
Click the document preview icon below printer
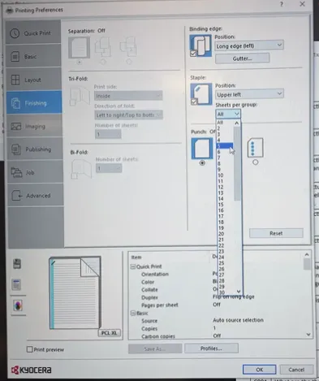(x=16, y=284)
